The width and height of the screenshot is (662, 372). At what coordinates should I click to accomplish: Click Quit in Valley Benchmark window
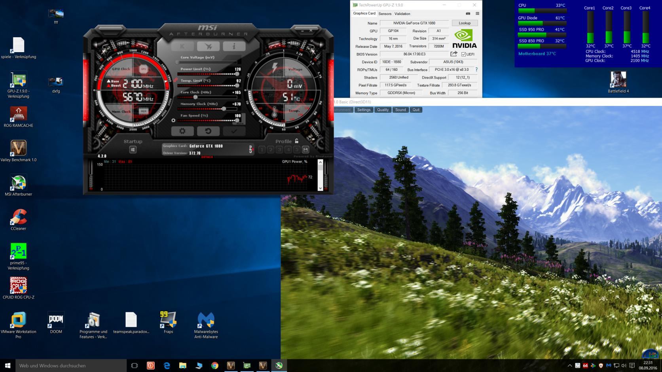[x=416, y=110]
